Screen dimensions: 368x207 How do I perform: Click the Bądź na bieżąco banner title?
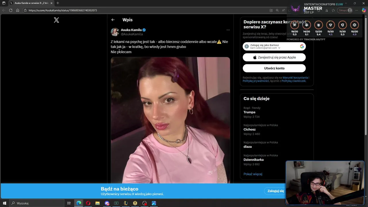click(120, 189)
